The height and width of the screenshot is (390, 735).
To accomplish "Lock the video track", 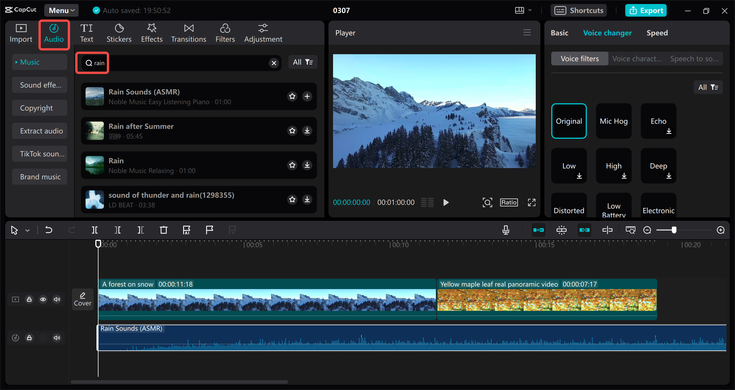I will pos(29,299).
